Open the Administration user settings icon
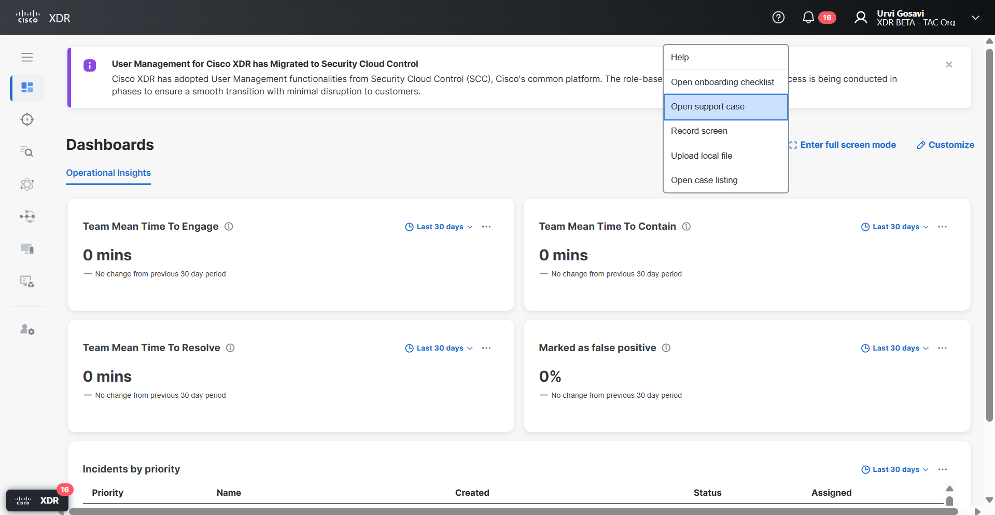Image resolution: width=995 pixels, height=515 pixels. coord(27,329)
